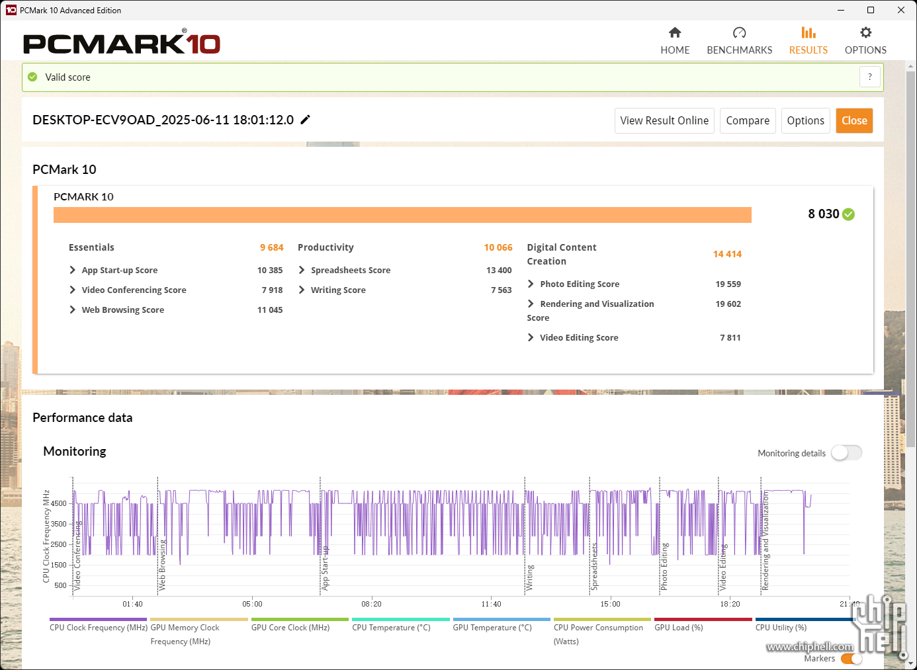The height and width of the screenshot is (670, 917).
Task: Expand Web Browsing Score
Action: (x=73, y=310)
